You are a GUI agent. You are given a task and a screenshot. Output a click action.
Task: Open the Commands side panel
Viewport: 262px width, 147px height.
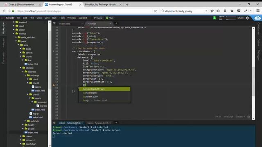tap(3, 58)
